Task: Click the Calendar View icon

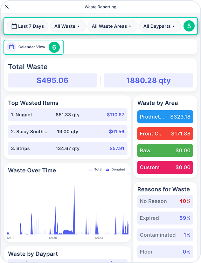Action: tap(11, 47)
